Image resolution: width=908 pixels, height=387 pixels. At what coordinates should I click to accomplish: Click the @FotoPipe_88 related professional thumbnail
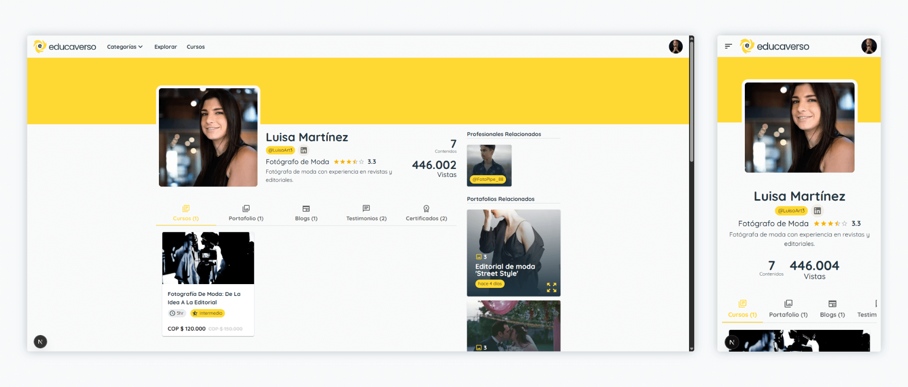[x=489, y=165]
